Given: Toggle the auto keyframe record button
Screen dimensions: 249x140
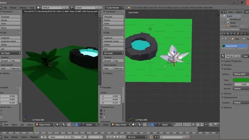Looking at the screenshot, I should (151, 137).
